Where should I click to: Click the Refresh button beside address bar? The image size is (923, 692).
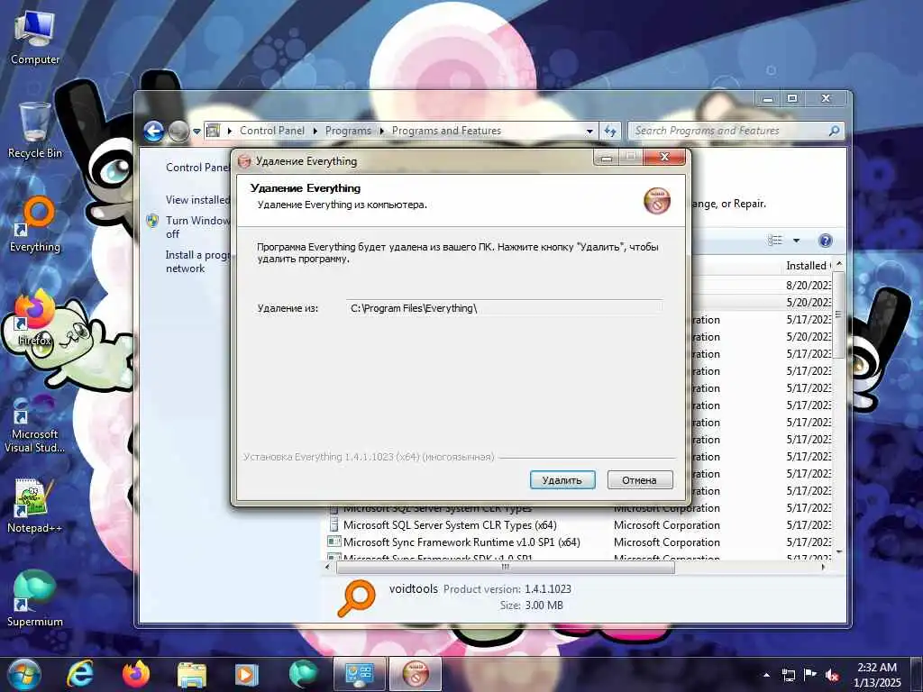coord(610,131)
